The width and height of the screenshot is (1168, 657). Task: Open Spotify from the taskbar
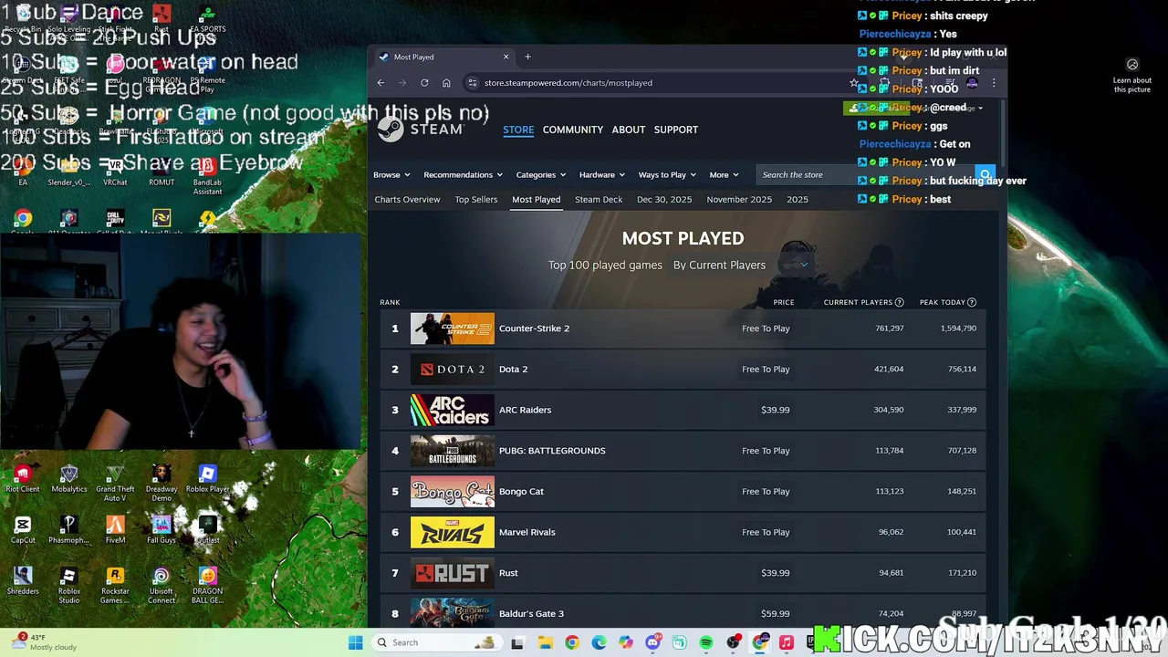pos(706,642)
